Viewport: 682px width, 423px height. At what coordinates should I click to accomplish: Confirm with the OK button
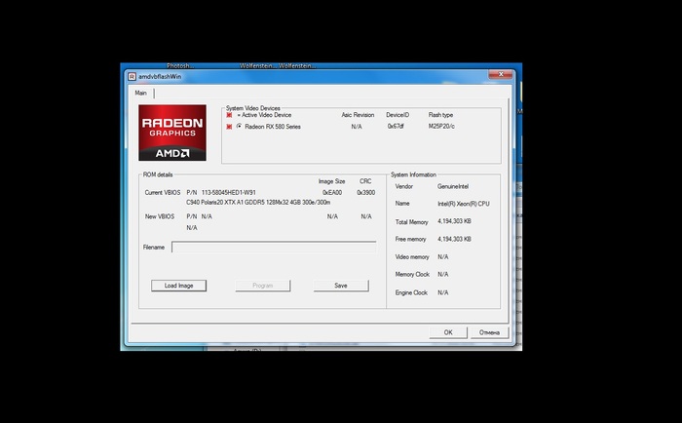click(x=448, y=332)
